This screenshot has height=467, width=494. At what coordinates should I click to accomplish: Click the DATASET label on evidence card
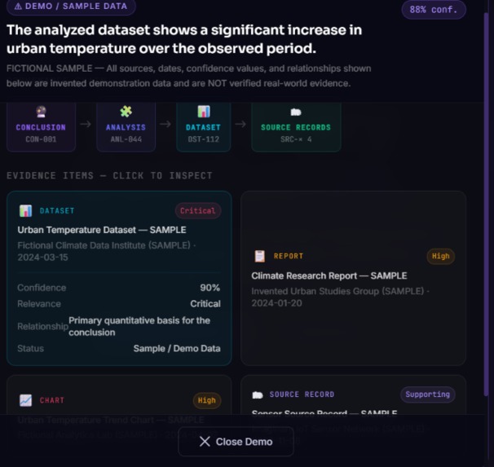click(57, 210)
